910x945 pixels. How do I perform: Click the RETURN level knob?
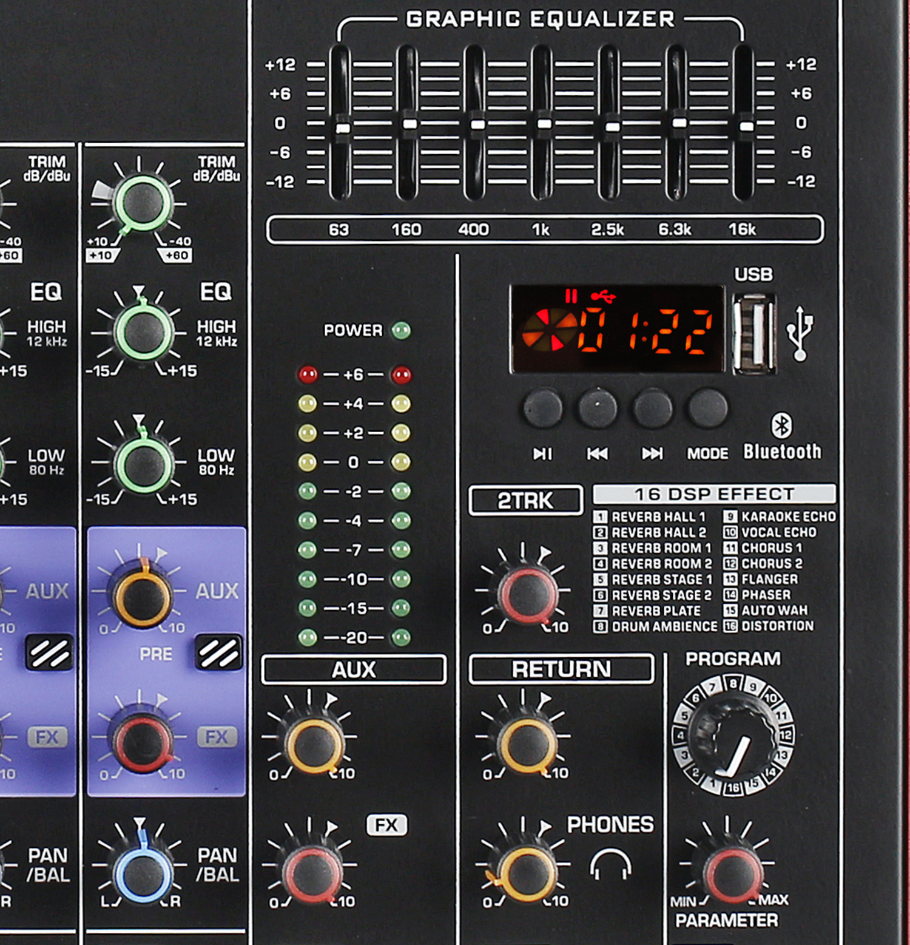click(x=526, y=744)
